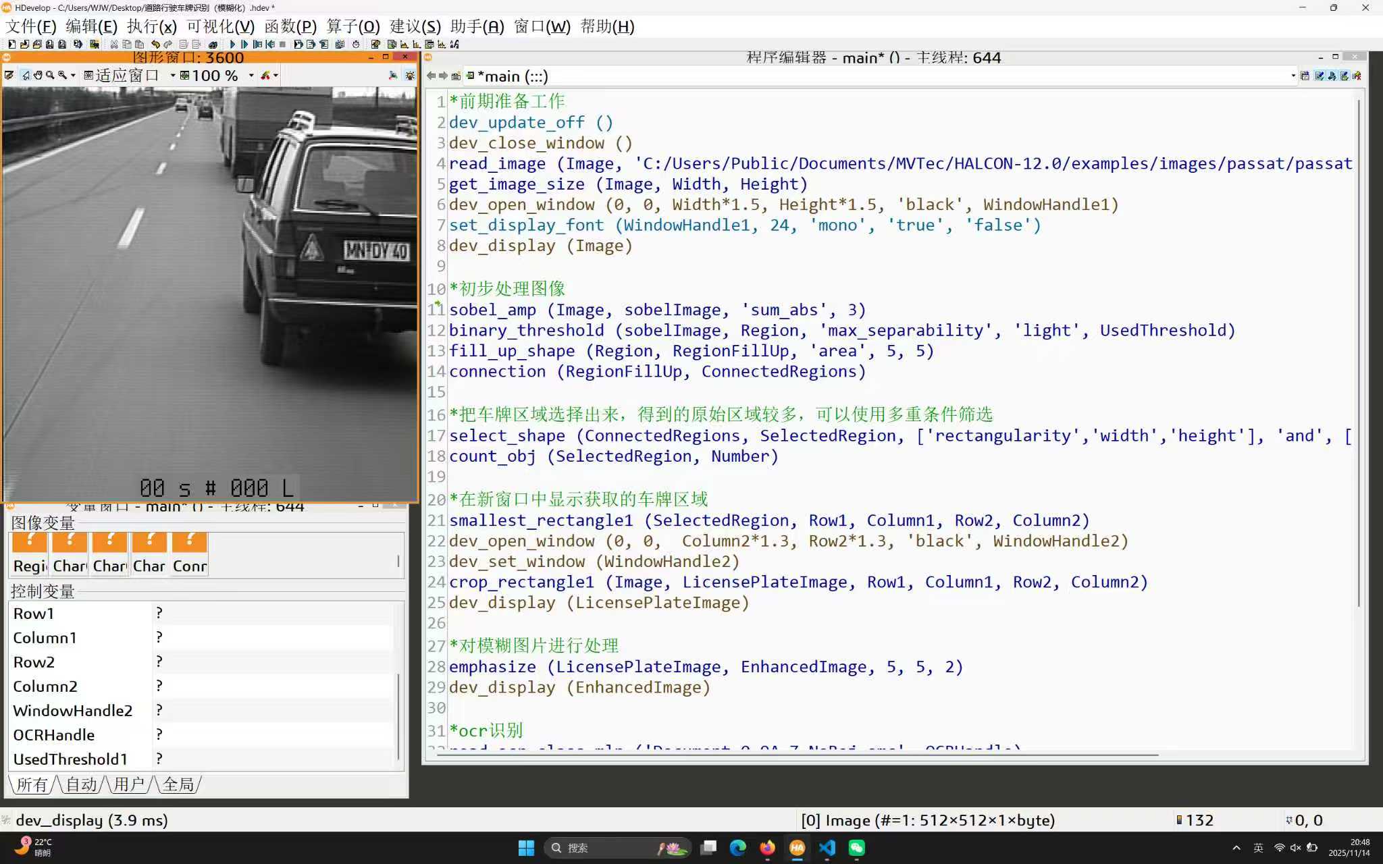The width and height of the screenshot is (1383, 864).
Task: Toggle the pointer selection mode tool
Action: [x=25, y=76]
